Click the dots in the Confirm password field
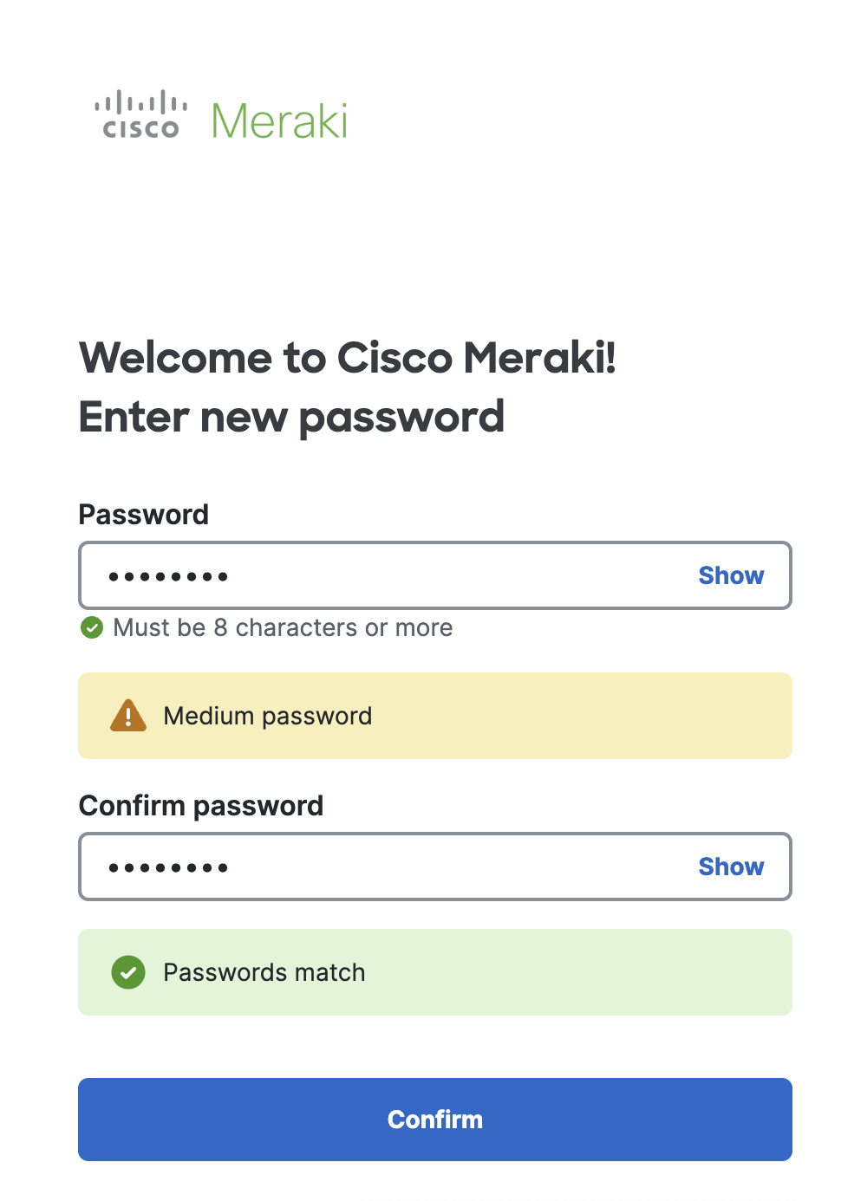 pyautogui.click(x=168, y=867)
